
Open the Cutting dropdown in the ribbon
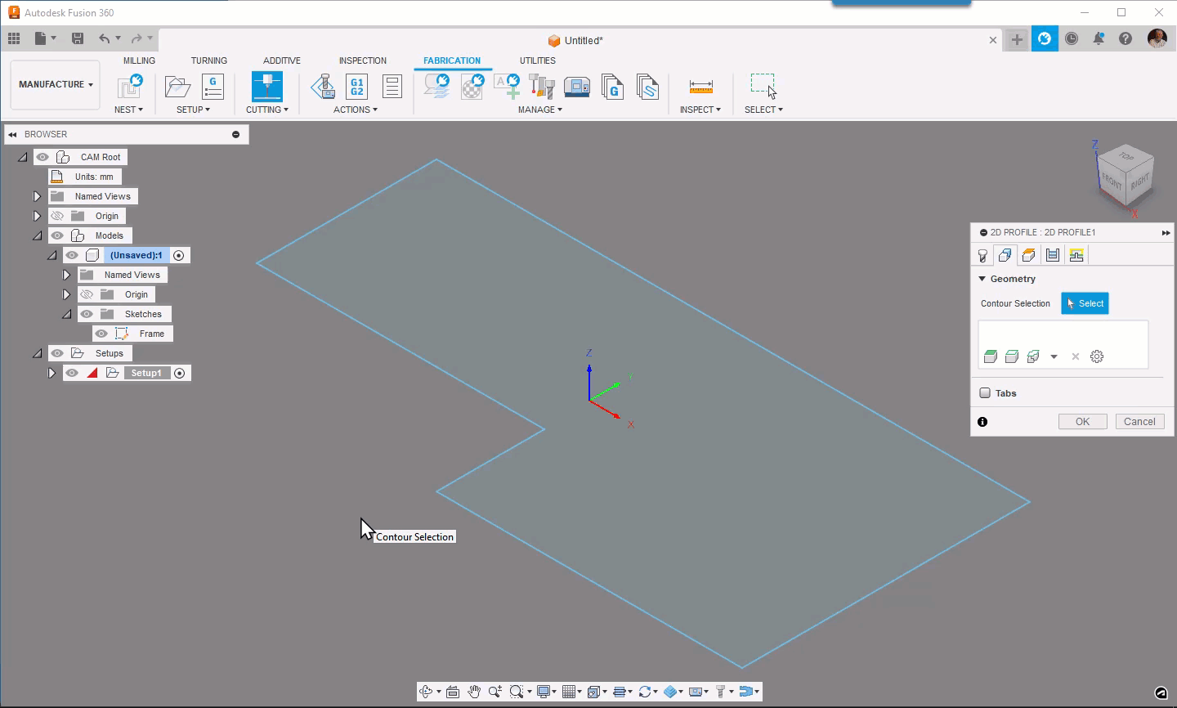pos(267,109)
